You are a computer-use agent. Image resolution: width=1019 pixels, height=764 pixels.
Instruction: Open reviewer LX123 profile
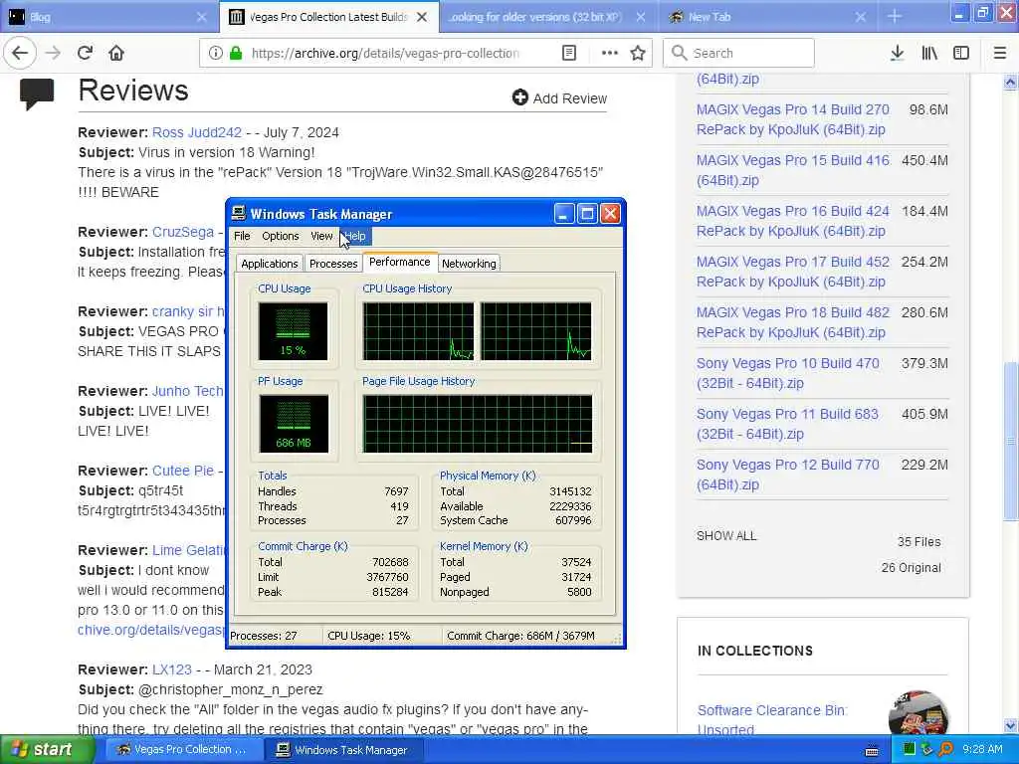(172, 669)
